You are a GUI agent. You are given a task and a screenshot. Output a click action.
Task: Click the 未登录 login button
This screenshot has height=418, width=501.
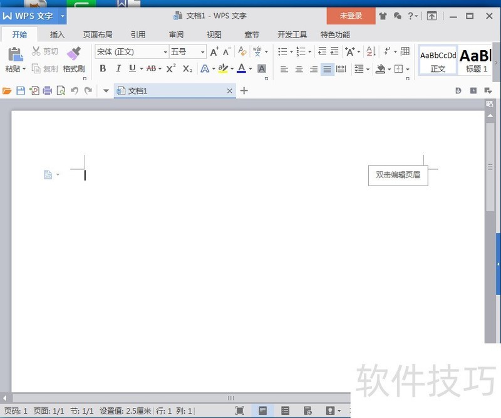pos(351,16)
